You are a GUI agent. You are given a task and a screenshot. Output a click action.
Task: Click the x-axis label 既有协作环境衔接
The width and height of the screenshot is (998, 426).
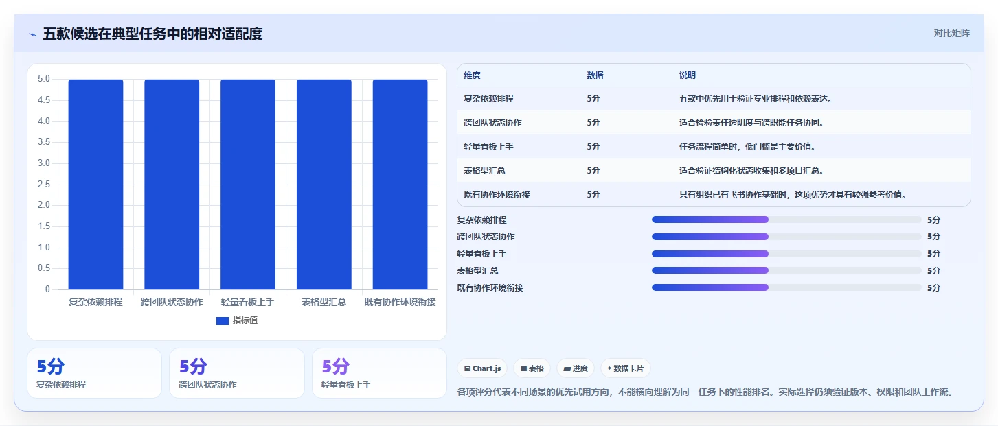coord(400,302)
